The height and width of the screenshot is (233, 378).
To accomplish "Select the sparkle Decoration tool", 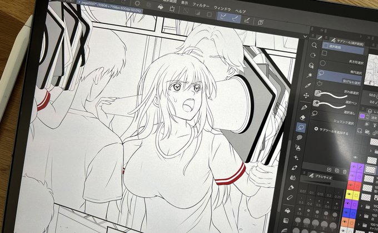I will [296, 157].
